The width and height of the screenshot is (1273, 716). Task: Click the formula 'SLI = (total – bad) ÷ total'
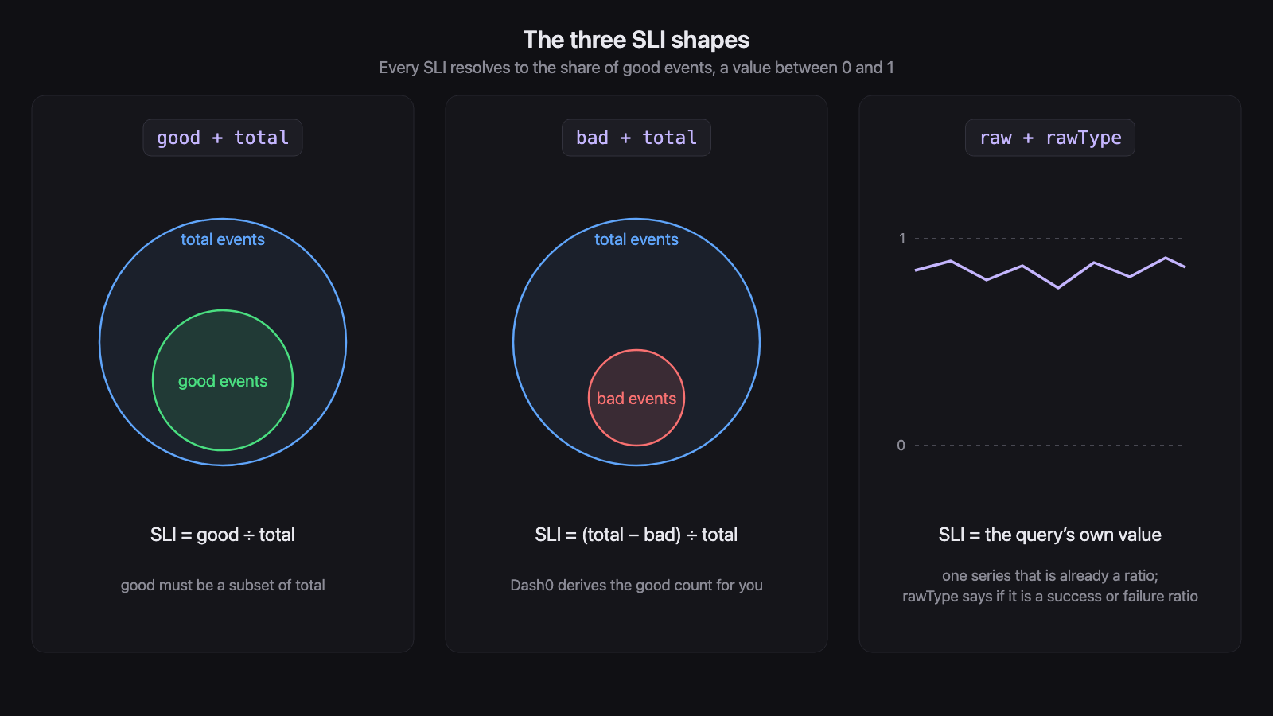pyautogui.click(x=636, y=535)
